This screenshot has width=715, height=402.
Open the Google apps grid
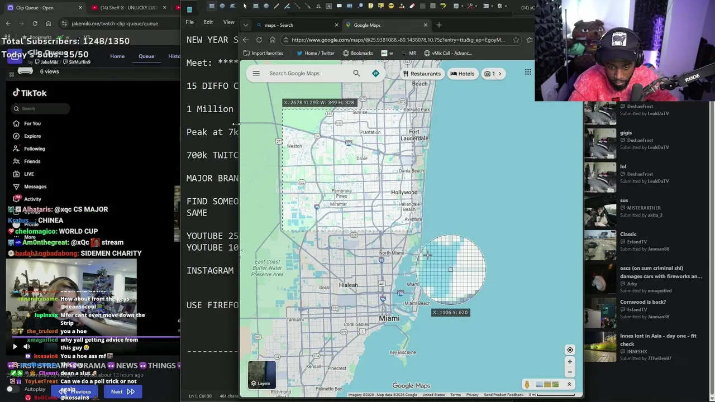point(527,72)
